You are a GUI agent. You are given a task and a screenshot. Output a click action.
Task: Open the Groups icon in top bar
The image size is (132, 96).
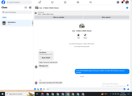click(x=78, y=2)
